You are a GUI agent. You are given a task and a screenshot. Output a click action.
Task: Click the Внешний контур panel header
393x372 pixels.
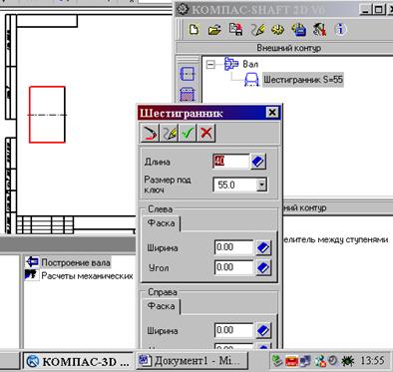(288, 48)
